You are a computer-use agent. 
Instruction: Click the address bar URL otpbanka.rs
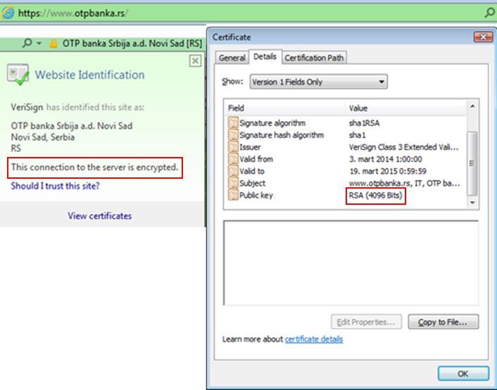click(x=73, y=13)
